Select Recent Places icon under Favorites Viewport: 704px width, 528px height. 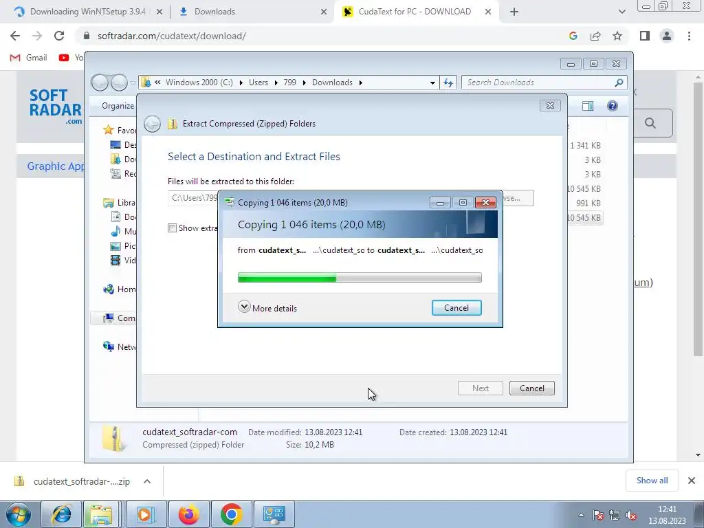(x=115, y=173)
